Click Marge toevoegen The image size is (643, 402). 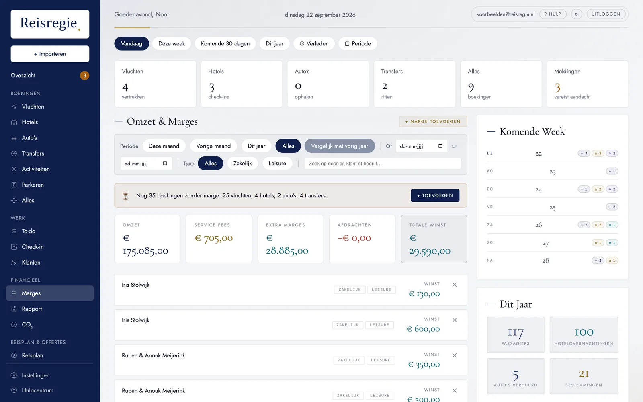coord(433,121)
